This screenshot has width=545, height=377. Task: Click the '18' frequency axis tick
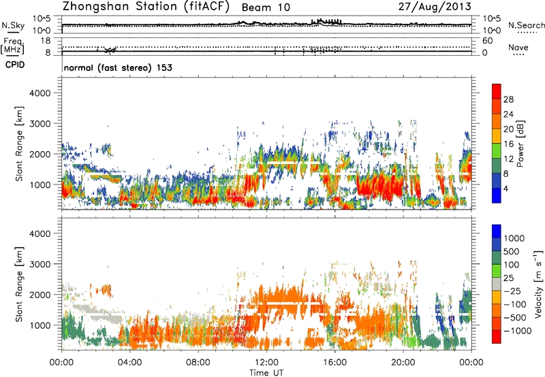pos(46,41)
